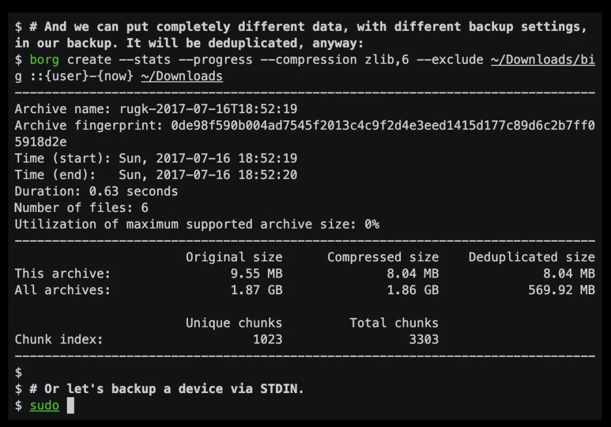The height and width of the screenshot is (427, 611).
Task: Click the archive fingerprint hash starting 0de98f
Action: 382,126
